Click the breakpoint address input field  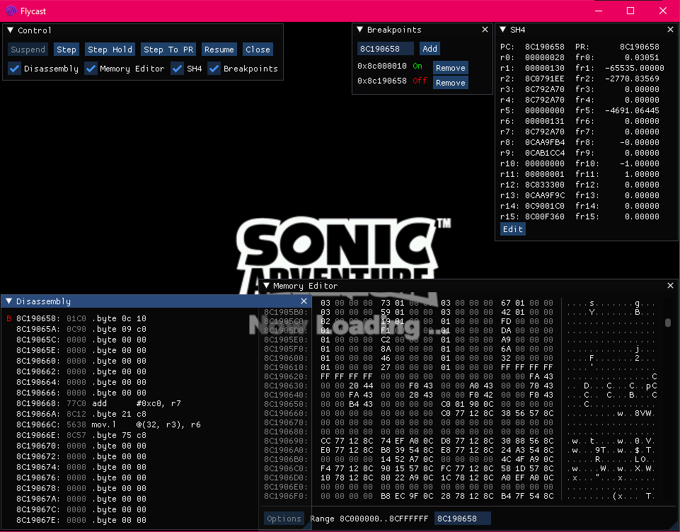[x=386, y=49]
